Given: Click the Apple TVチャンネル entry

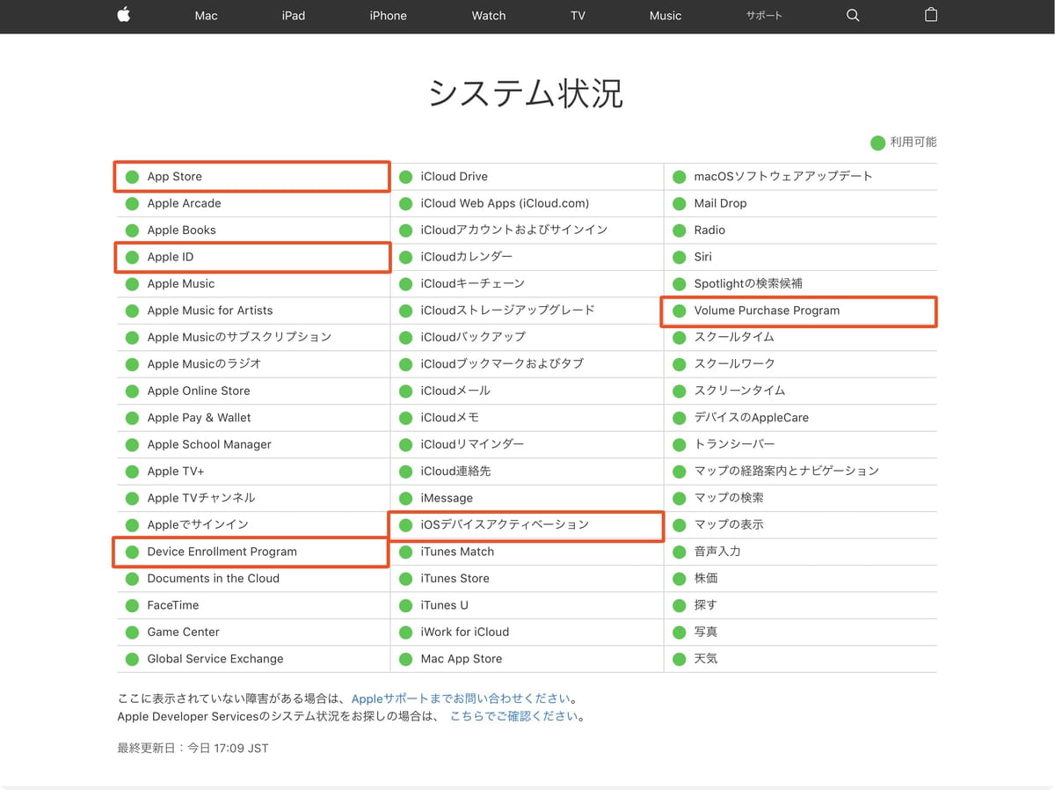Looking at the screenshot, I should point(201,498).
